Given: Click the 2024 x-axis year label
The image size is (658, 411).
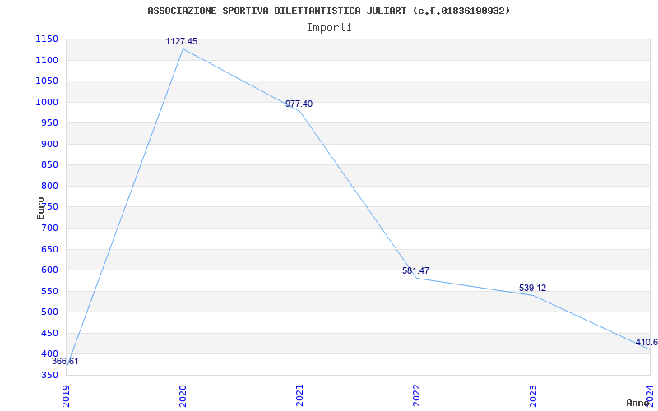Looking at the screenshot, I should (650, 395).
